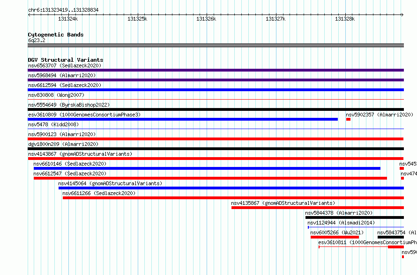Screen dimensions: 417x275
Task: Click the DGV Structural Variants track title
Action: [x=66, y=60]
